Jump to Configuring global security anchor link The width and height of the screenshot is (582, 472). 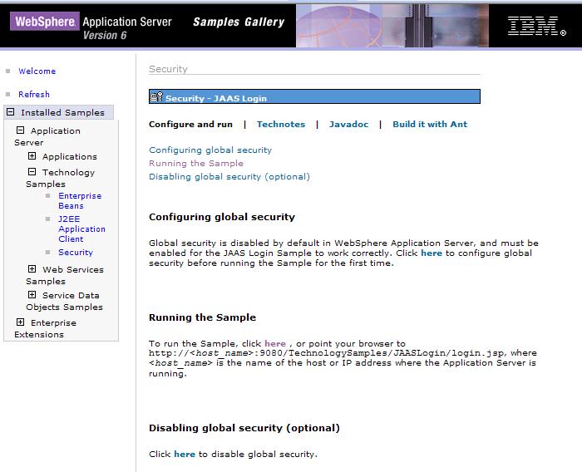(x=210, y=150)
